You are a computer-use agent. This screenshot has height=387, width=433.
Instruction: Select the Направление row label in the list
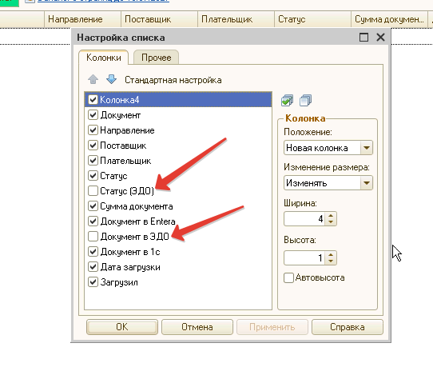point(127,130)
